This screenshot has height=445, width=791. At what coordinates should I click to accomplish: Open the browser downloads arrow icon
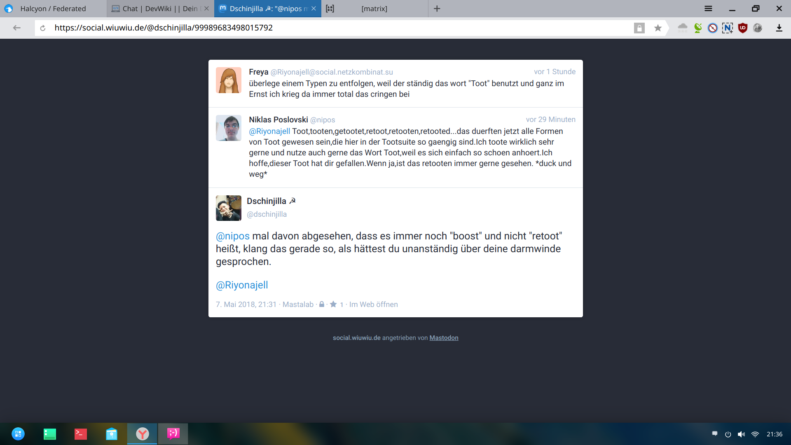pos(779,28)
